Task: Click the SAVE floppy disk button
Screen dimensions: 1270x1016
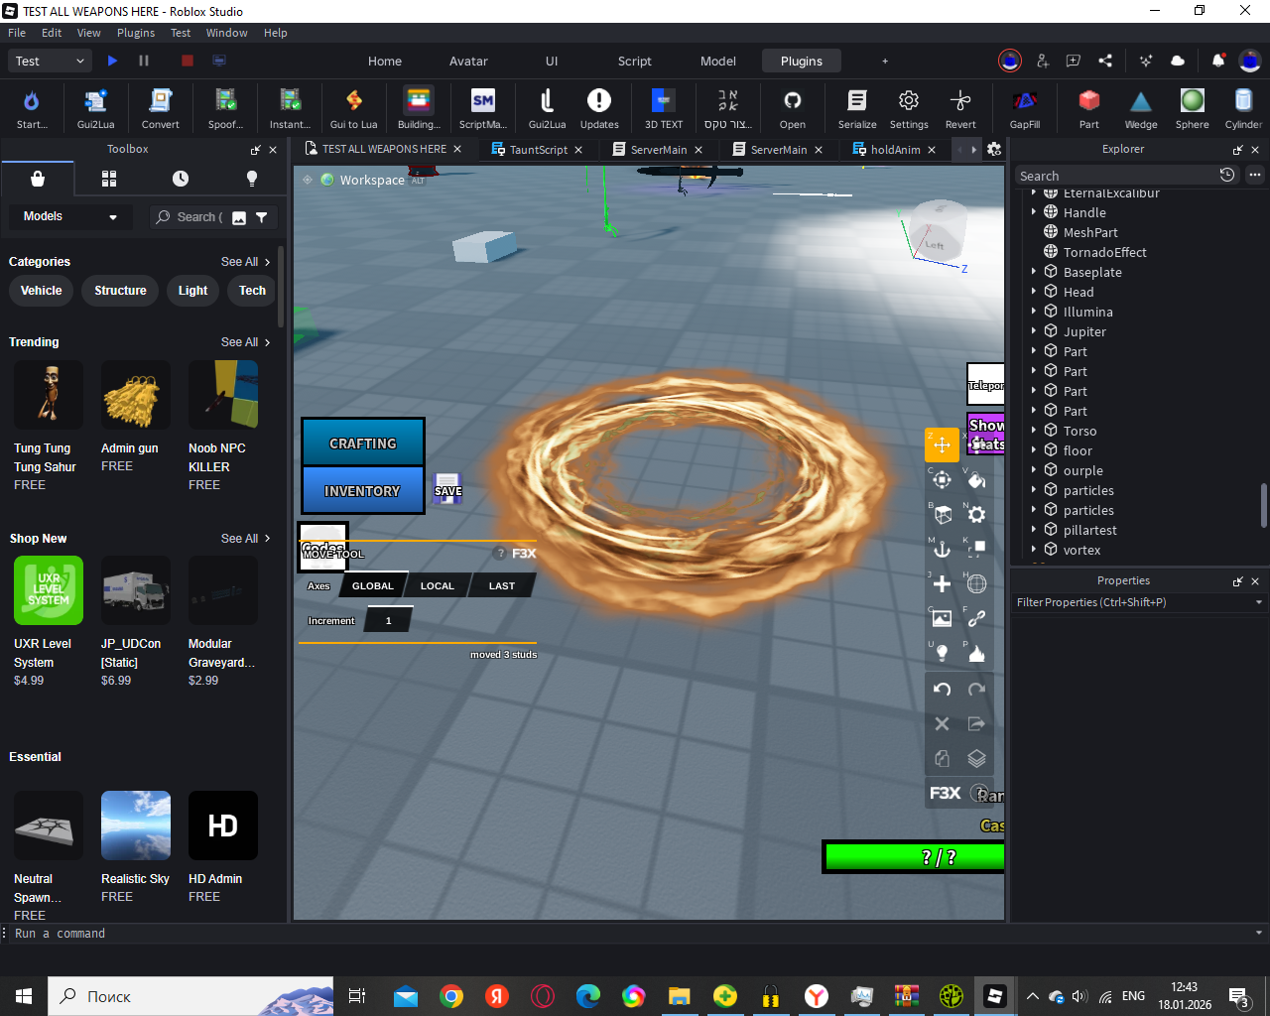Action: click(448, 488)
